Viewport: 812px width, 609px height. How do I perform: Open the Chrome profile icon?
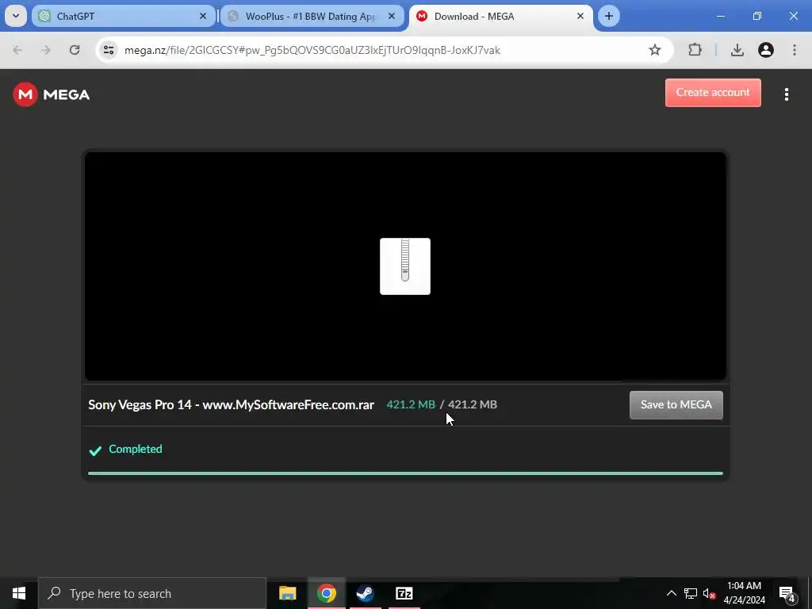tap(765, 50)
